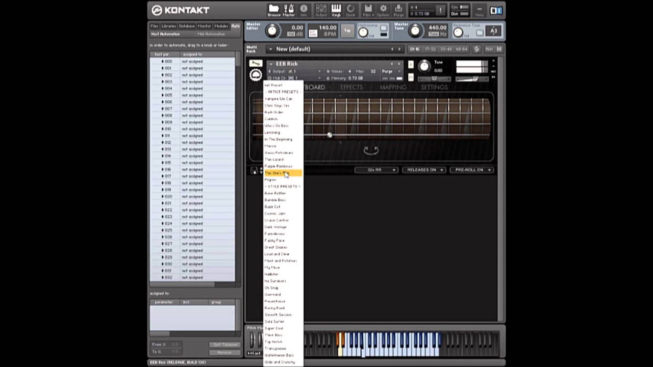
Task: Click the AUX button in multi rack header
Action: (x=488, y=49)
